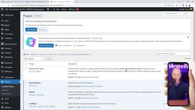This screenshot has height=110, width=195.
Task: Click Nope, maybe later link
Action: 65,46
